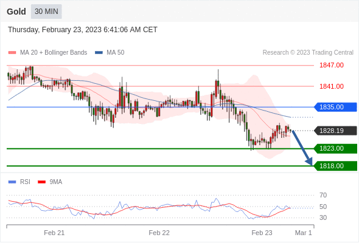
Task: Select the green 1823.00 support price tag
Action: (335, 149)
